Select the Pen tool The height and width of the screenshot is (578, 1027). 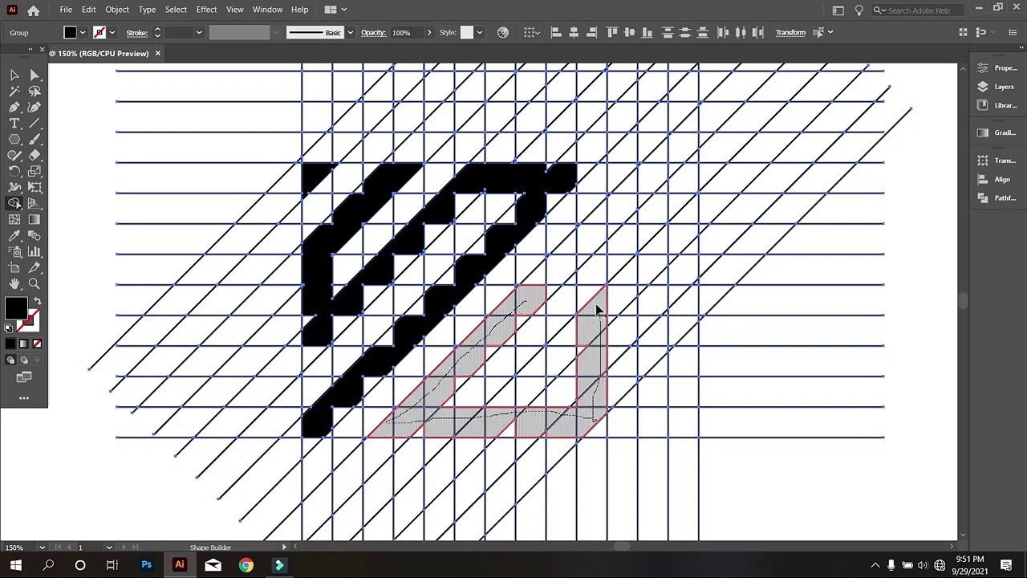(x=14, y=107)
